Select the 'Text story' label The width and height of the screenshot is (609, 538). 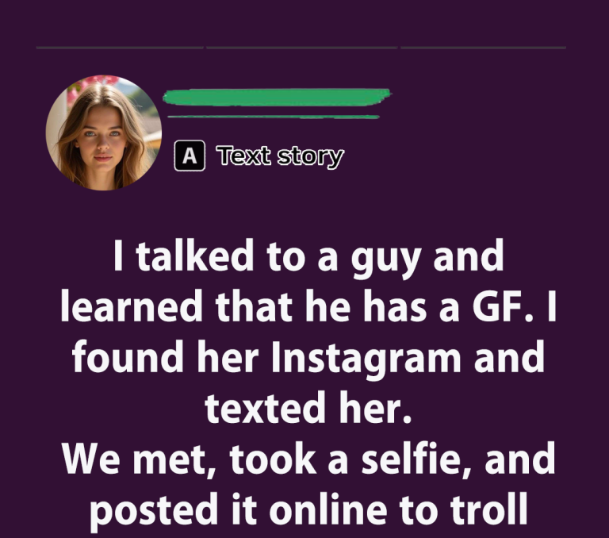tap(280, 156)
